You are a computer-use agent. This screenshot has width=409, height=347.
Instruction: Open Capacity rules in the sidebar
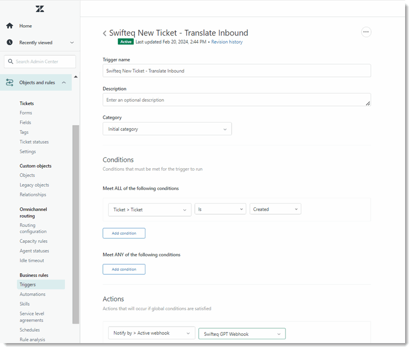(x=33, y=241)
